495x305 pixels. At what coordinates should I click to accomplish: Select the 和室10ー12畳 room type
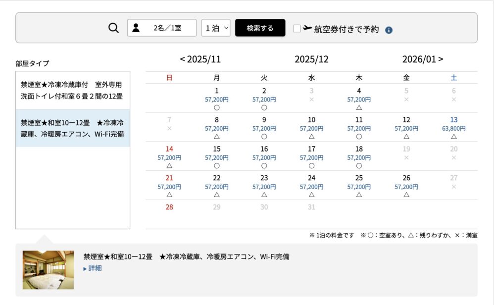point(72,128)
